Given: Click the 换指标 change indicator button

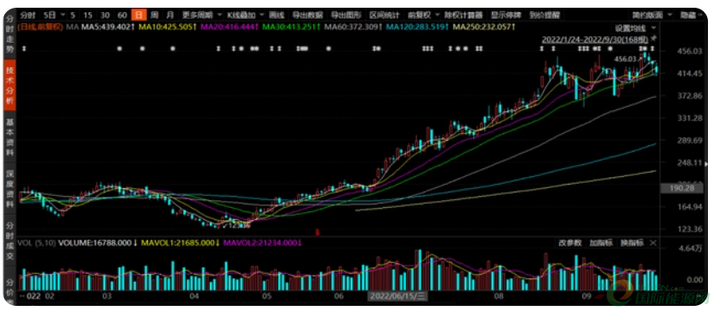Looking at the screenshot, I should (x=631, y=243).
